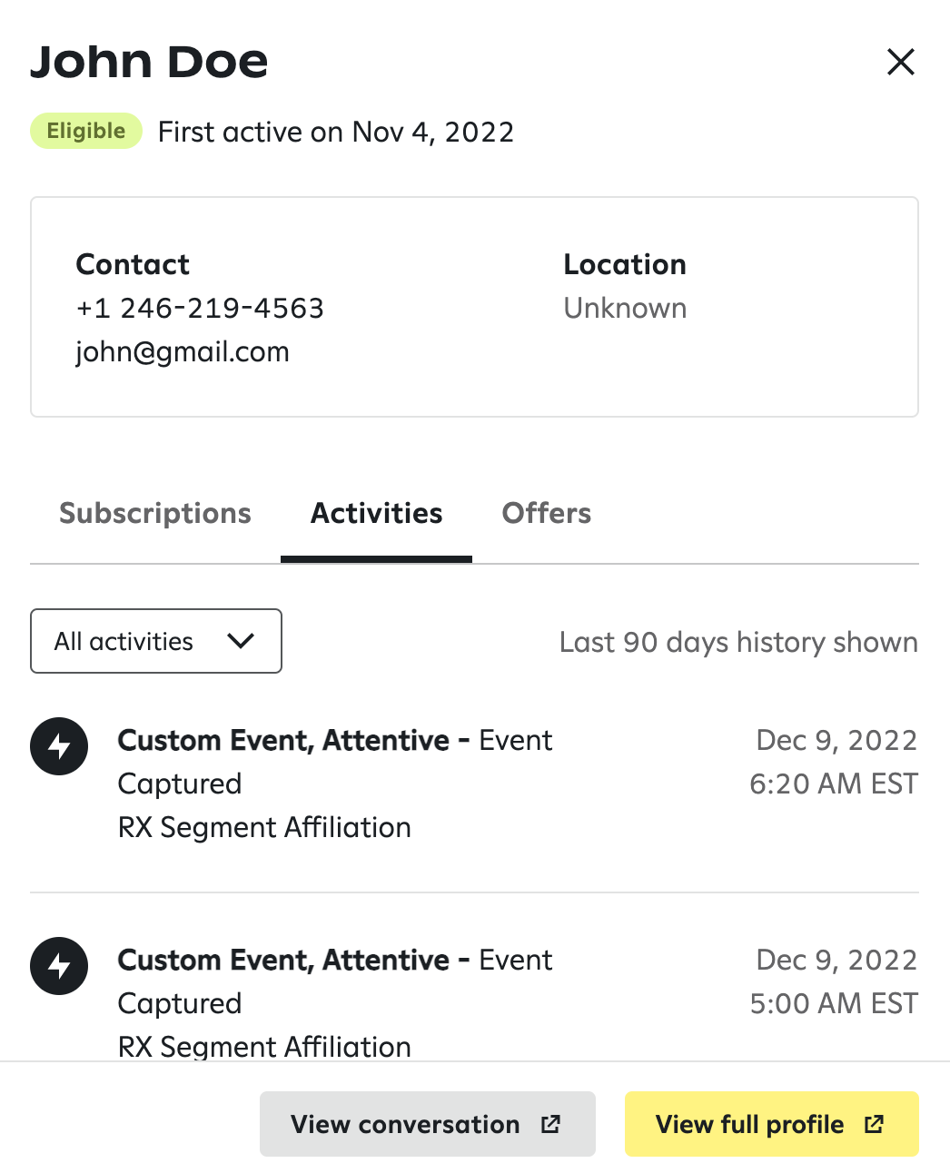Switch to the Subscriptions tab
Viewport: 950px width, 1173px height.
155,514
